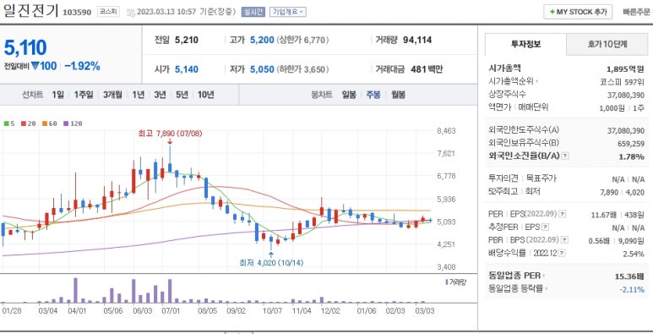The image size is (653, 334).
Task: Open the 빠른주문 quick order link
Action: pyautogui.click(x=636, y=12)
